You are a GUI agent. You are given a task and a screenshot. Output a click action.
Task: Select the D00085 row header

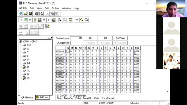tap(60, 68)
